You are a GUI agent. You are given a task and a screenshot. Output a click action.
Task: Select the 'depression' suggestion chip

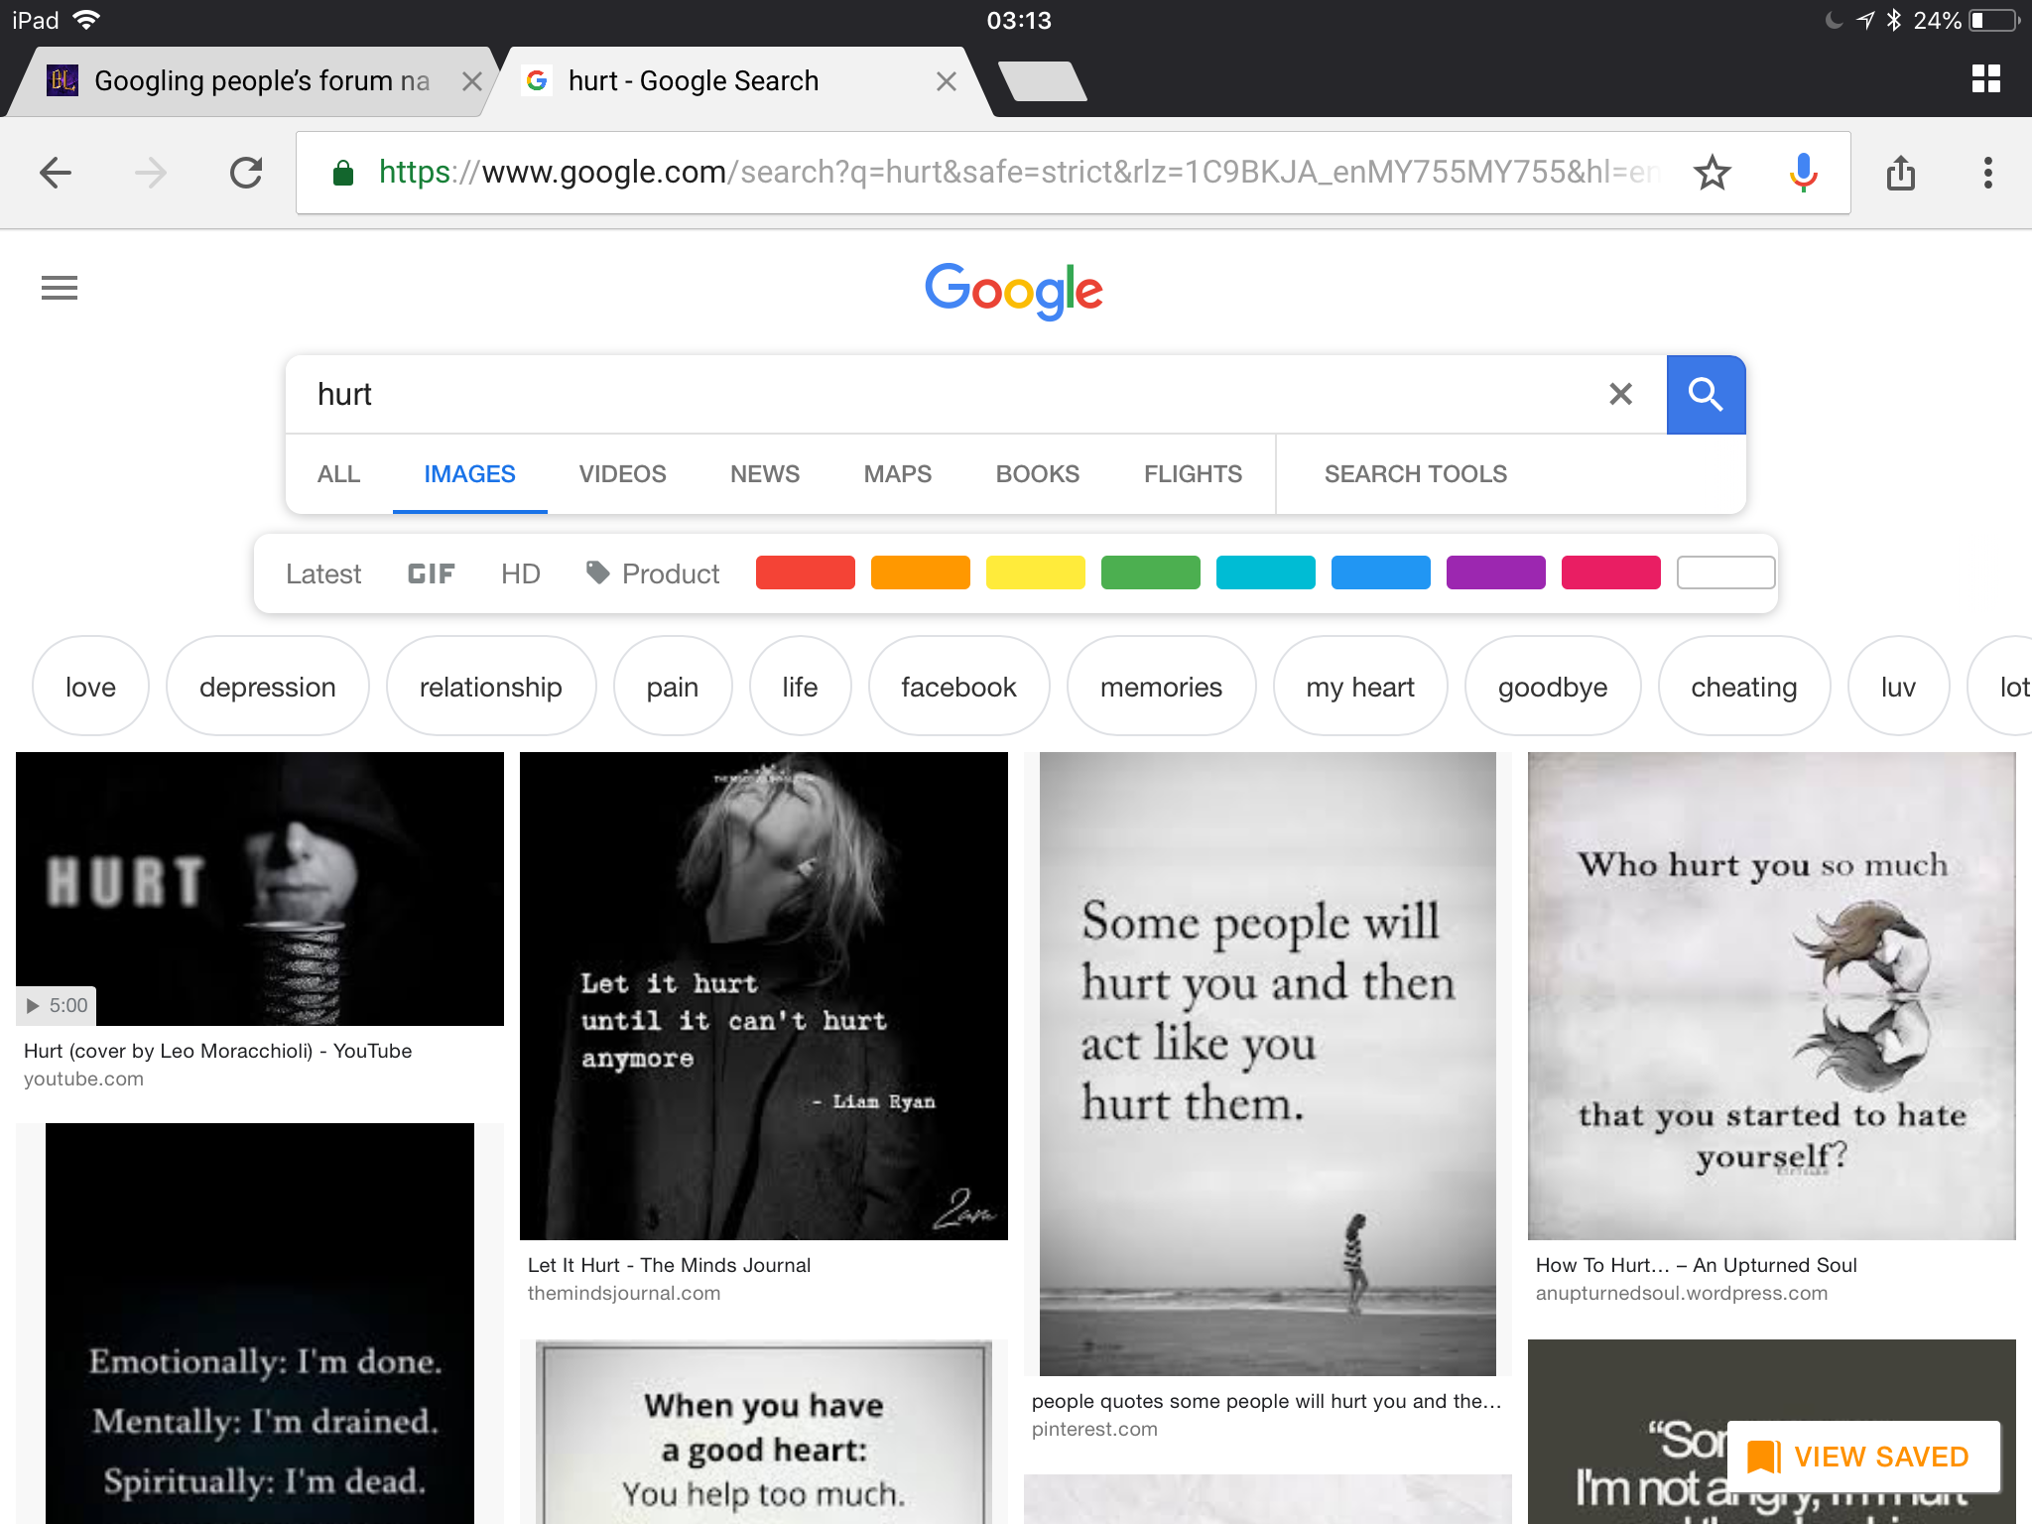(x=268, y=687)
